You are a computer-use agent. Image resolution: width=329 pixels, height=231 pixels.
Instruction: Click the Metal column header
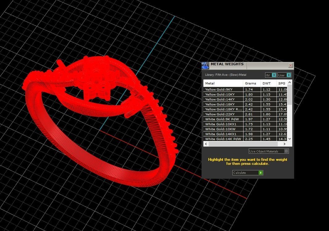point(223,83)
